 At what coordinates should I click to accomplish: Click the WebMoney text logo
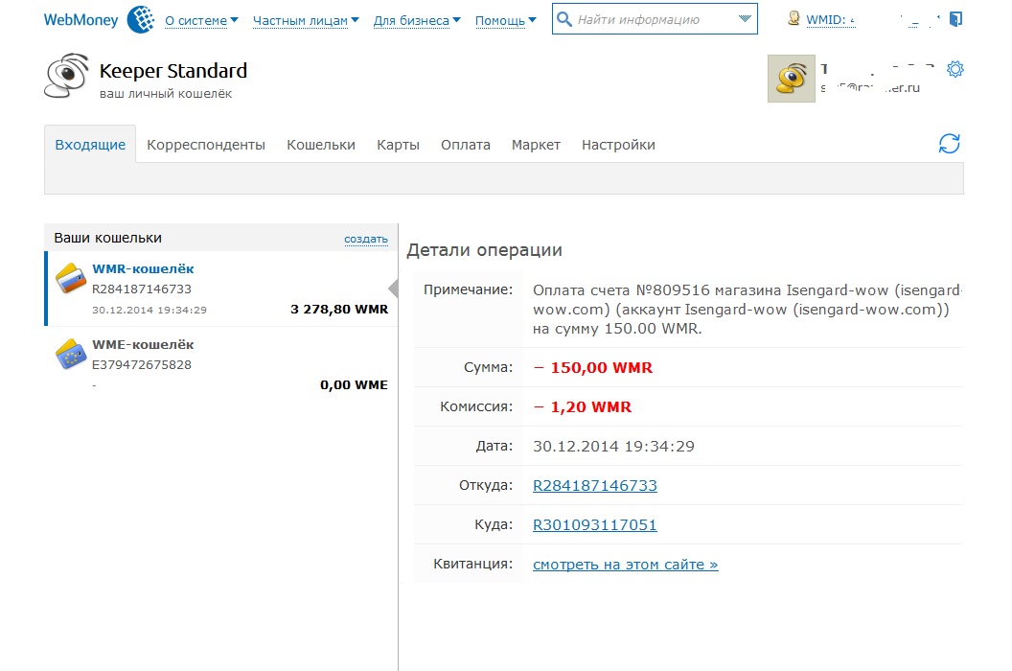point(80,20)
